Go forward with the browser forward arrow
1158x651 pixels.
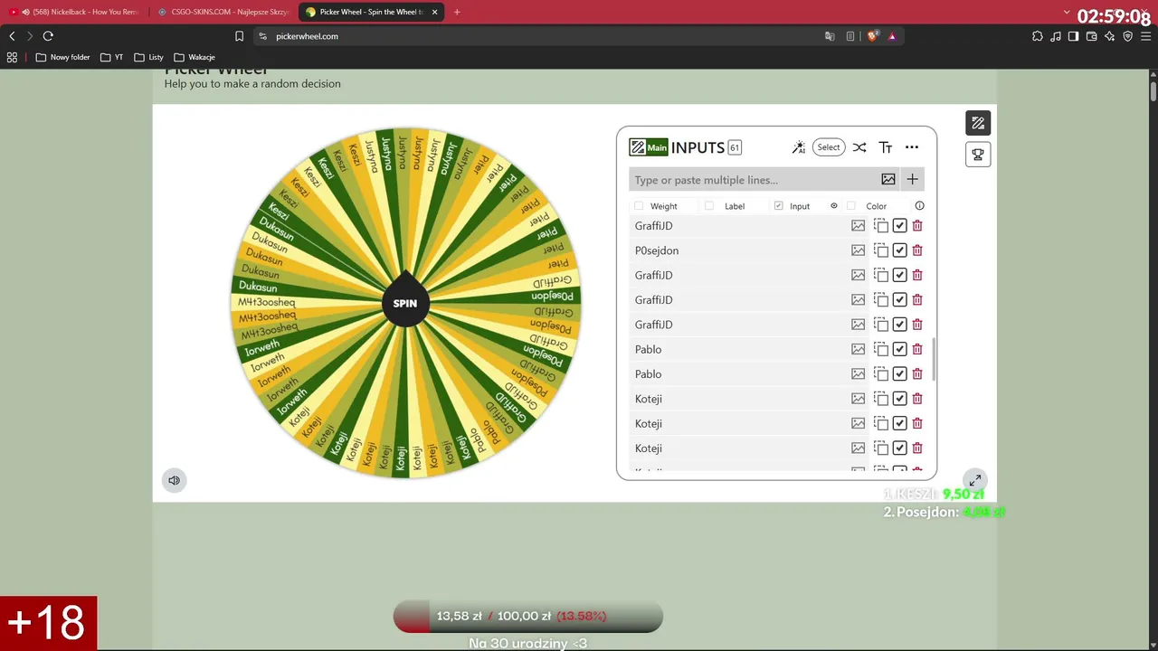[x=30, y=36]
